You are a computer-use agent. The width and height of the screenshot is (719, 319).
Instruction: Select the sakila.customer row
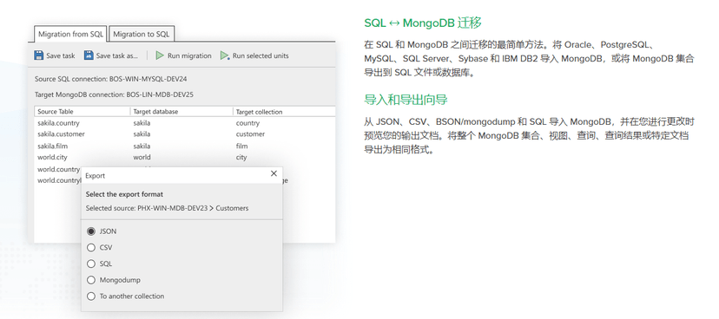185,134
